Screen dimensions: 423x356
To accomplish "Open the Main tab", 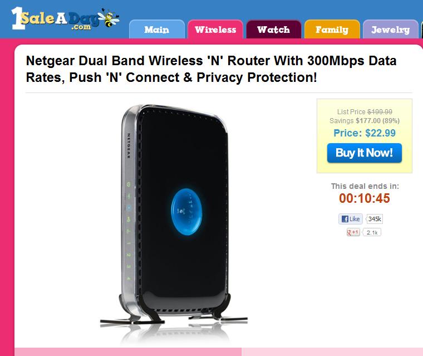I will pyautogui.click(x=157, y=29).
